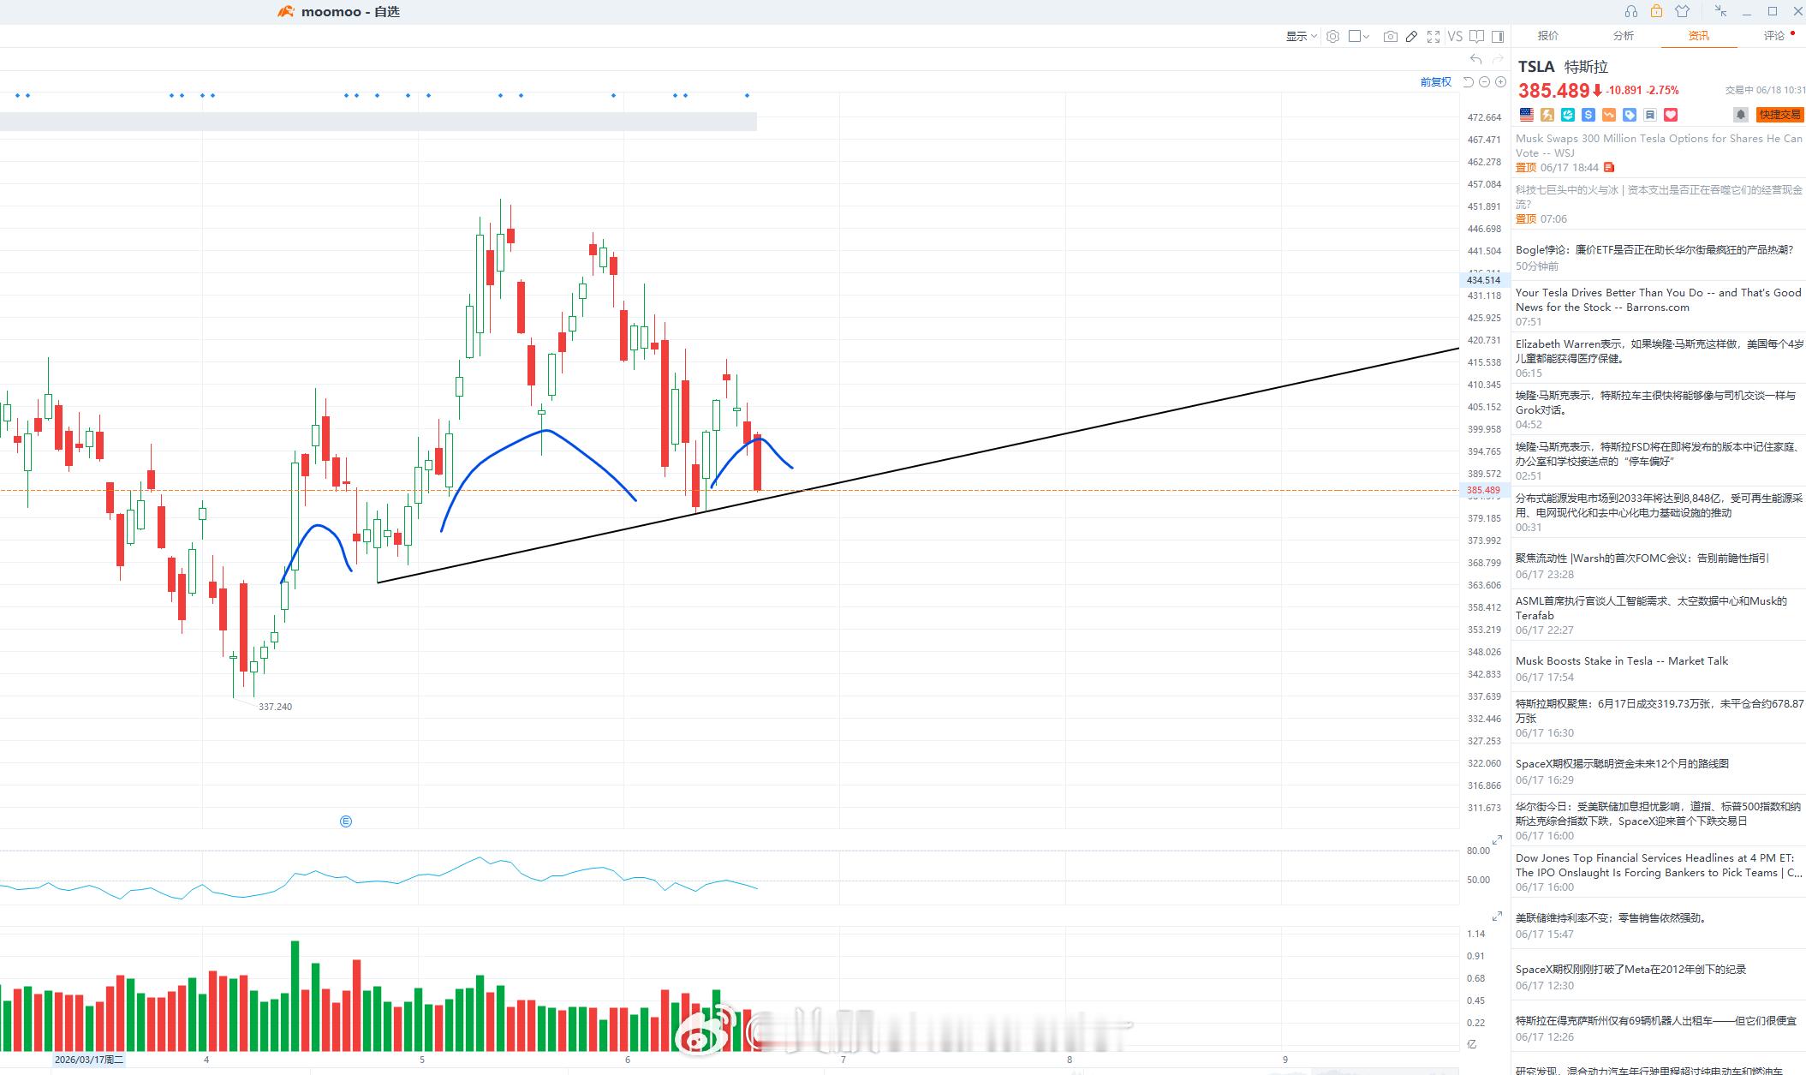Viewport: 1806px width, 1075px height.
Task: Click the 385.489 current price axis tag
Action: click(x=1482, y=491)
